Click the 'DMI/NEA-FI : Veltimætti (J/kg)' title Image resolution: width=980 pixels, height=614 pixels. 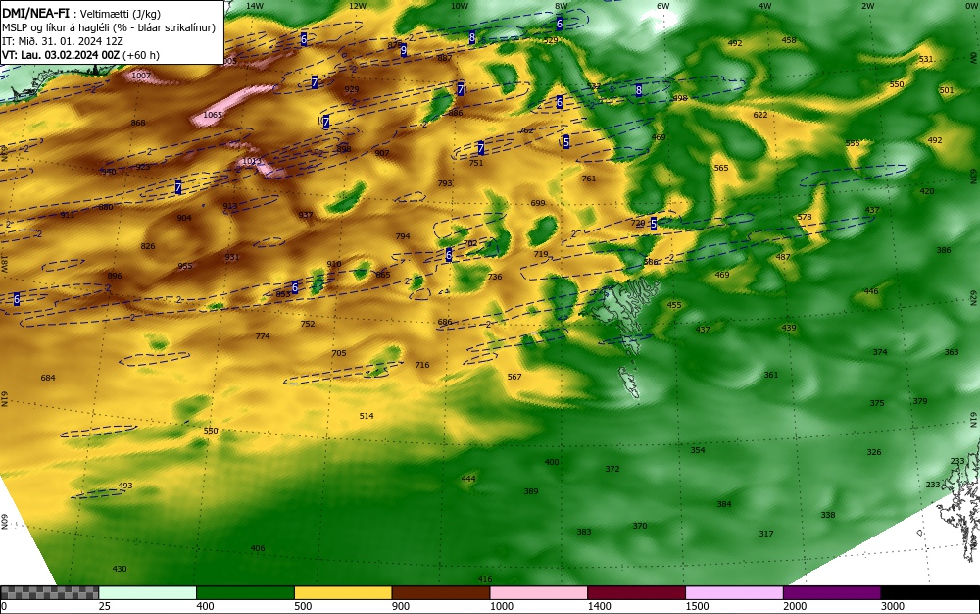(81, 14)
